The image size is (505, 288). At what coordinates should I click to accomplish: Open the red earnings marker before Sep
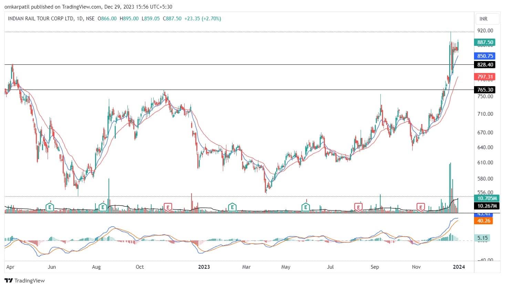click(x=359, y=207)
